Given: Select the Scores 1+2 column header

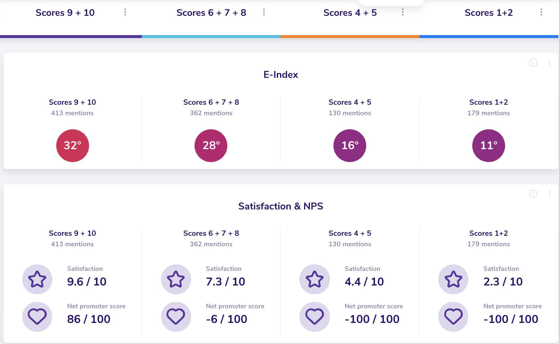Looking at the screenshot, I should tap(489, 13).
